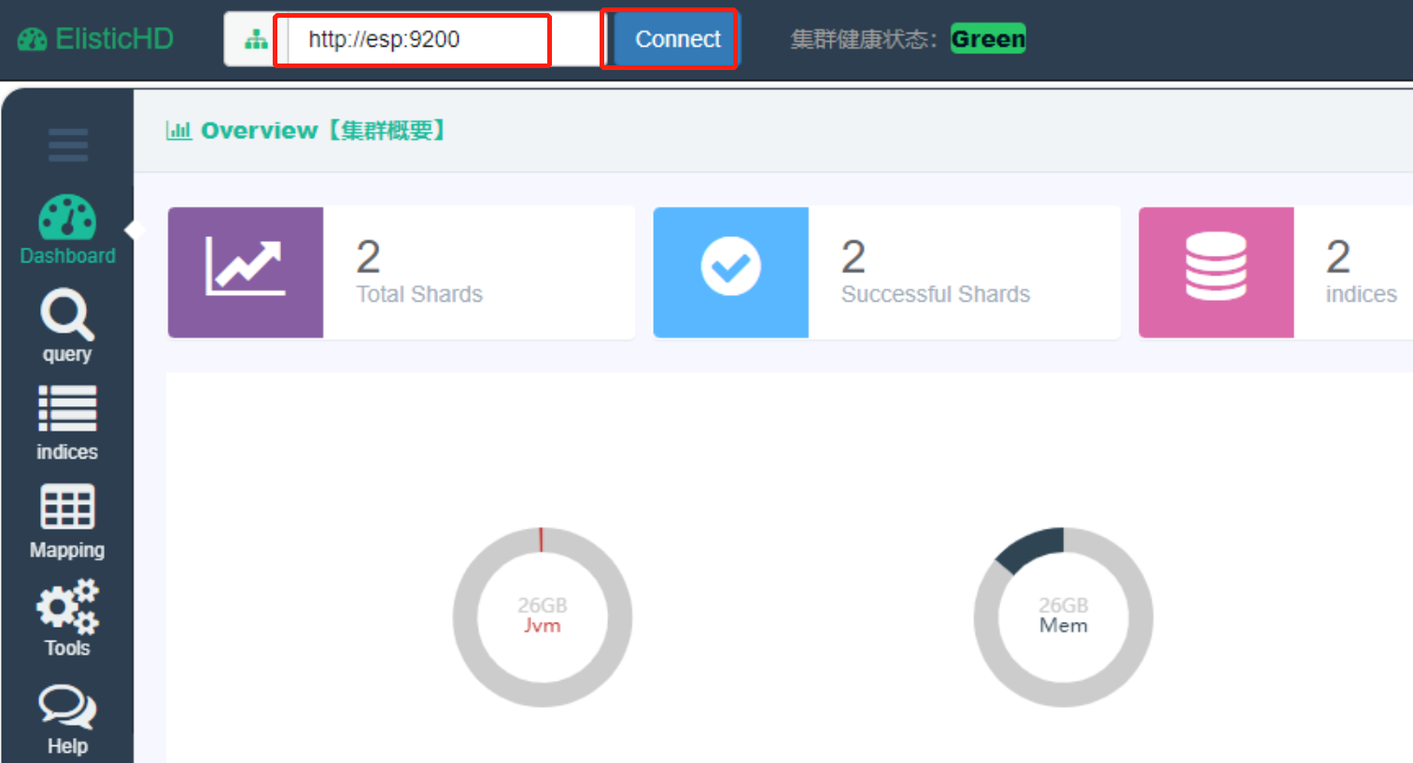Image resolution: width=1413 pixels, height=763 pixels.
Task: Open the indices list icon
Action: [x=67, y=409]
